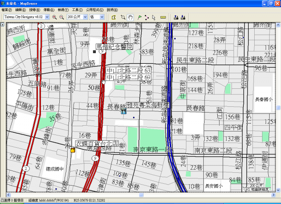Click the 民生東路二段 road label
Screen dimensions: 281x204
195,60
